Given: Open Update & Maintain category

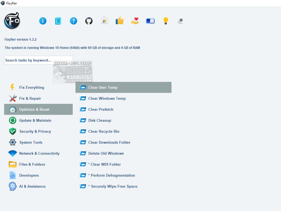Looking at the screenshot, I should (38, 120).
